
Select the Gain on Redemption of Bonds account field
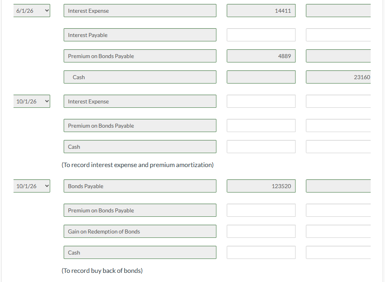tap(140, 231)
